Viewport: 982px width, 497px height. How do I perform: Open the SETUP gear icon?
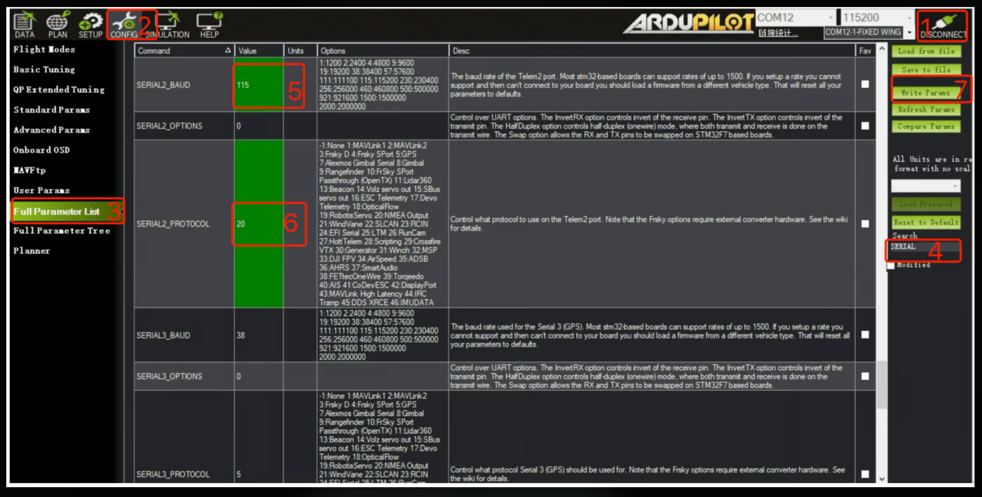tap(90, 24)
